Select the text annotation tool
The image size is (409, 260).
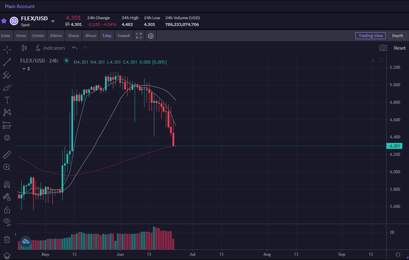pyautogui.click(x=7, y=100)
